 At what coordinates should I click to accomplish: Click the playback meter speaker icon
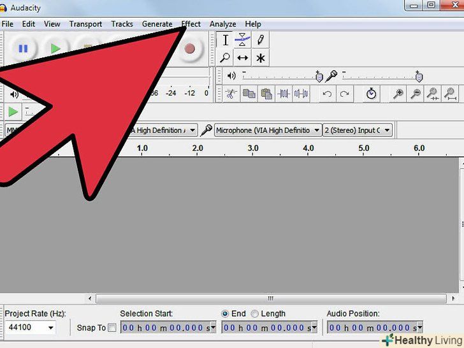pyautogui.click(x=14, y=94)
